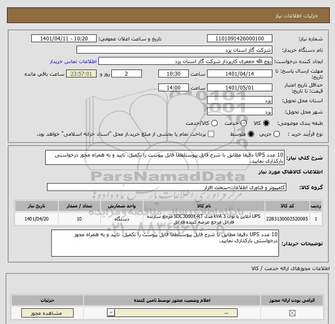Open the permit status dropdown arrow

[111, 313]
